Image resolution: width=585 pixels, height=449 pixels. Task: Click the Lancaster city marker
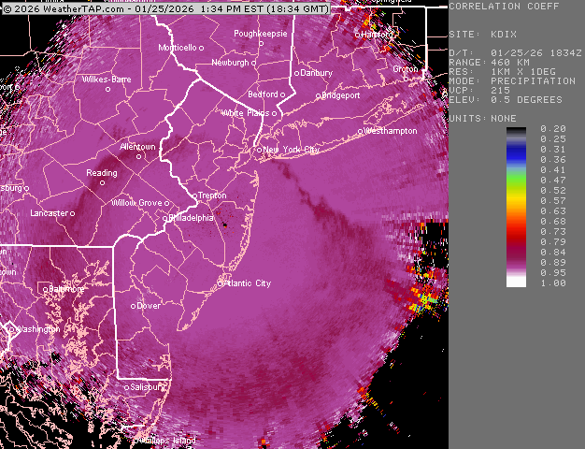tap(73, 213)
